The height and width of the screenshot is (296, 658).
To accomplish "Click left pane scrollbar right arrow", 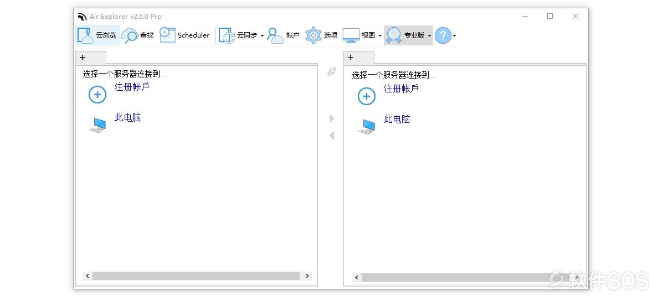I will (x=307, y=276).
